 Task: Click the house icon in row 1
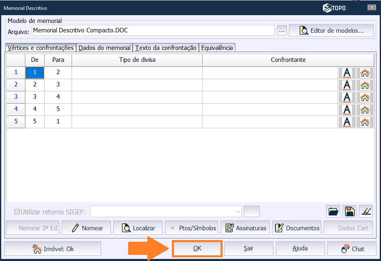click(x=365, y=73)
